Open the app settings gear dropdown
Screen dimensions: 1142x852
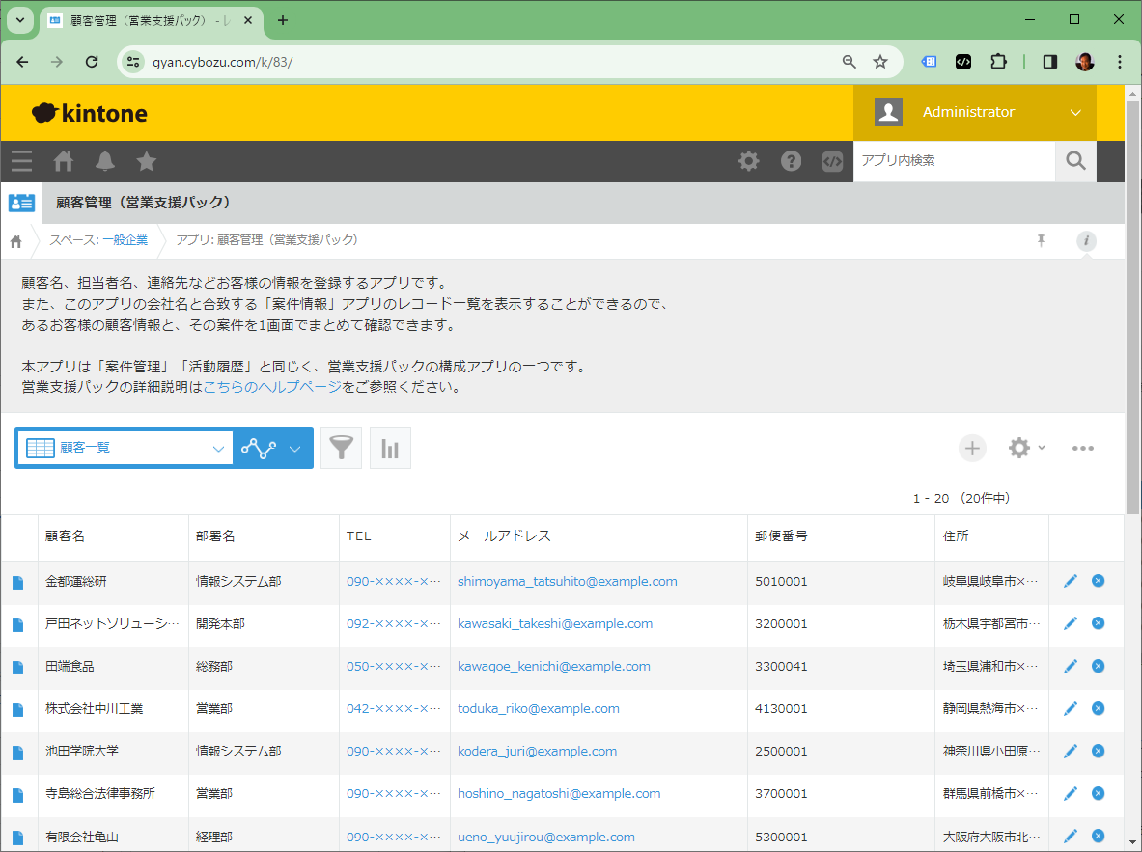pyautogui.click(x=1026, y=448)
